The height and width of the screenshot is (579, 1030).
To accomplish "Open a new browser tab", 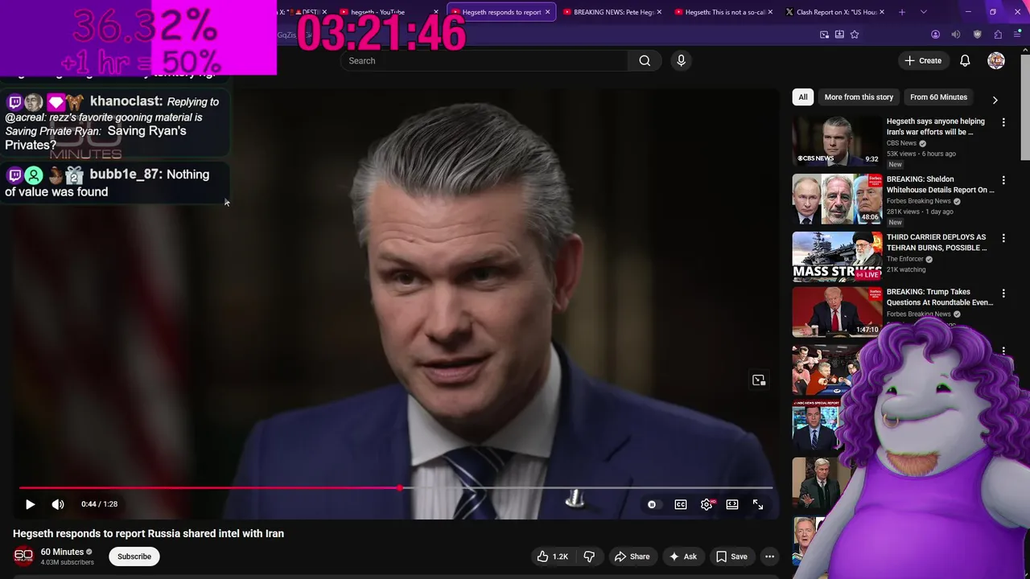I will coord(902,12).
